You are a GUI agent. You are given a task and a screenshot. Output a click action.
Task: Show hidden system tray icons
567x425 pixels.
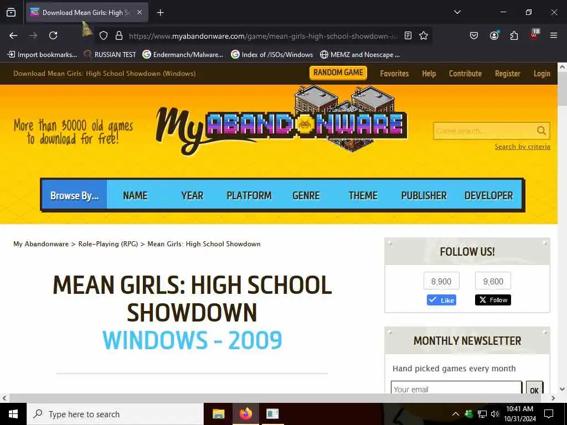tap(455, 414)
